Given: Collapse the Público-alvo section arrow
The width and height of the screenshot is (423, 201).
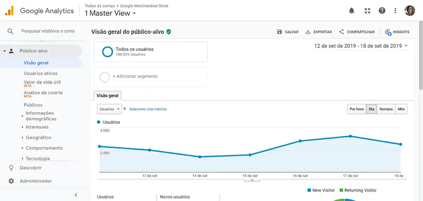Looking at the screenshot, I should point(4,51).
